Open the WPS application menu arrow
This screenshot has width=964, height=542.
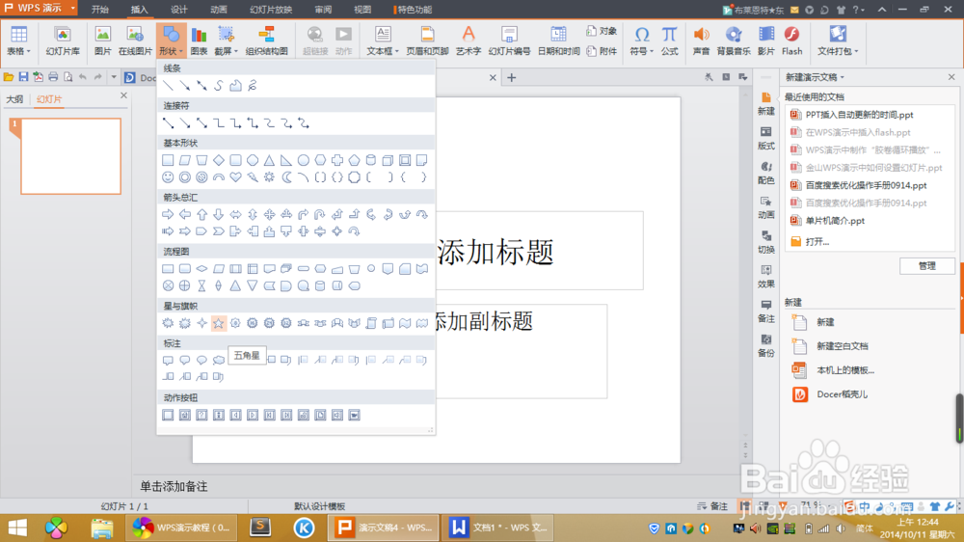(x=72, y=8)
